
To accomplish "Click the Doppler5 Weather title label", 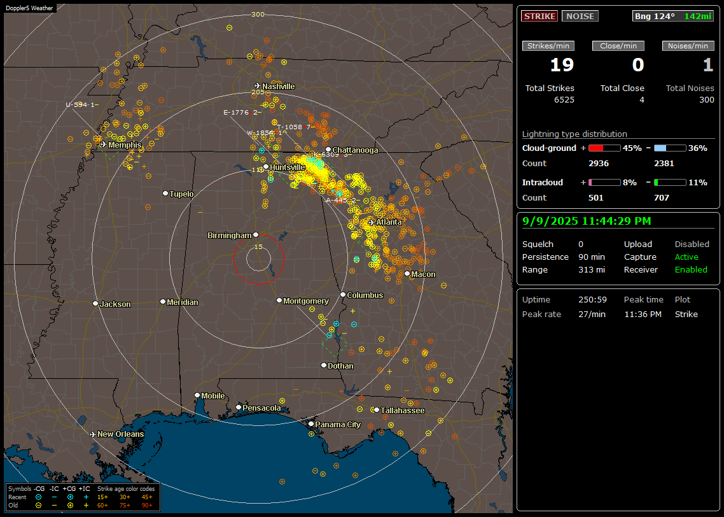I will 29,8.
